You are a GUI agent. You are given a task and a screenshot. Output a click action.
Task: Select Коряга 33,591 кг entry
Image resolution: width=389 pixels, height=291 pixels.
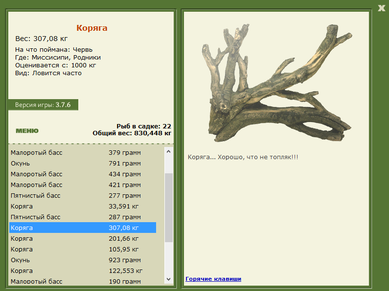click(x=83, y=207)
